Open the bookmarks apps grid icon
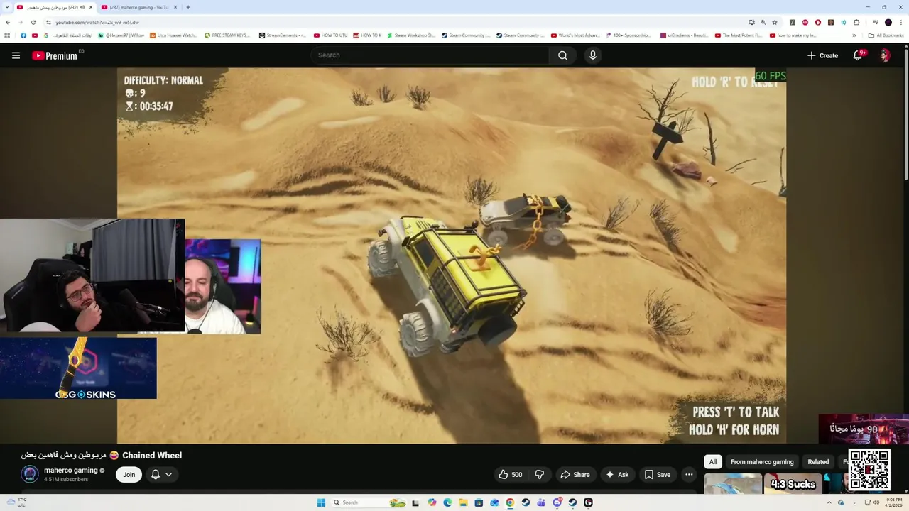Viewport: 909px width, 511px height. tap(8, 35)
